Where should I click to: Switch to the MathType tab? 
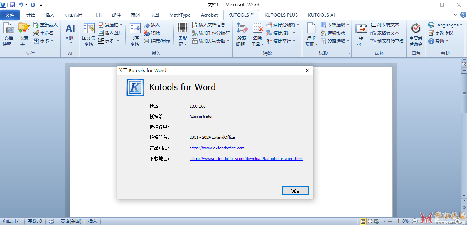click(180, 15)
